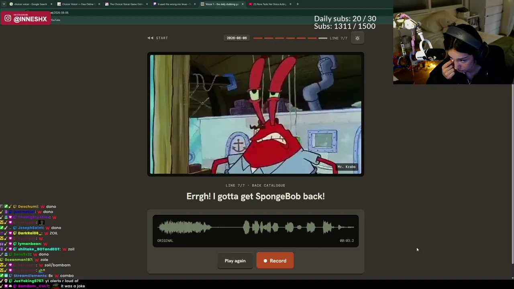Click the YouTube bookmark in the bookmarks bar
The width and height of the screenshot is (514, 289).
point(55,20)
